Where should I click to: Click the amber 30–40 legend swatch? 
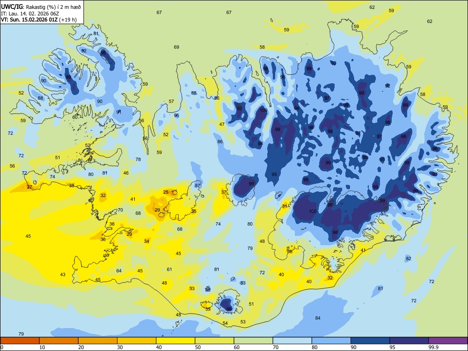137,341
